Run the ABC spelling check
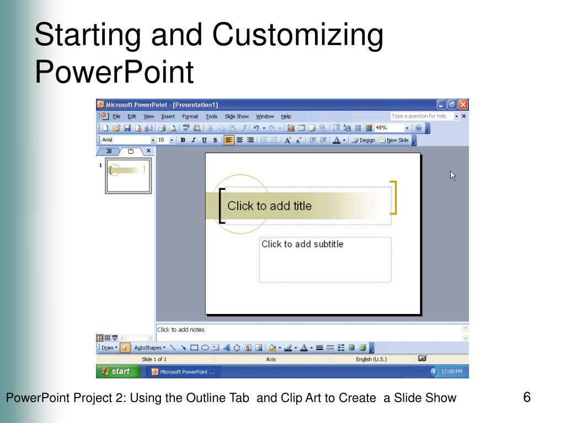Viewport: 565px width, 423px height. click(x=186, y=128)
